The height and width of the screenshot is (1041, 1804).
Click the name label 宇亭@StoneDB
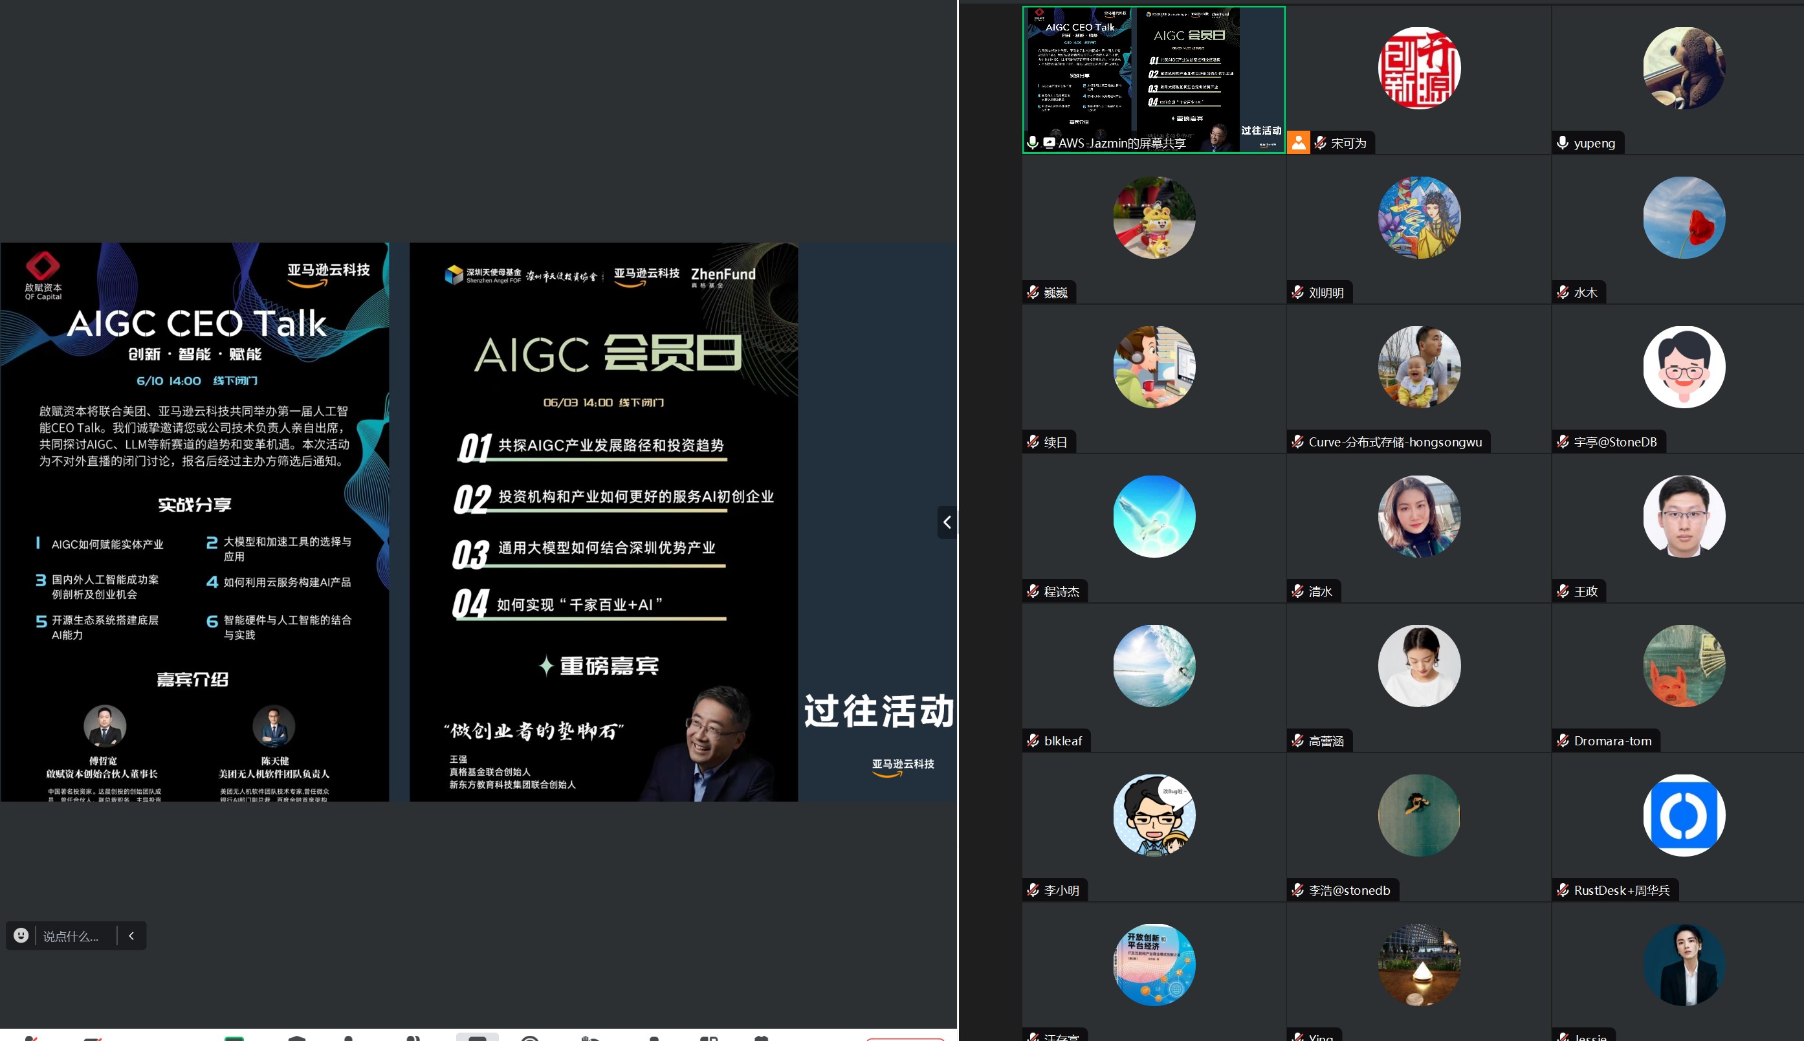tap(1615, 442)
